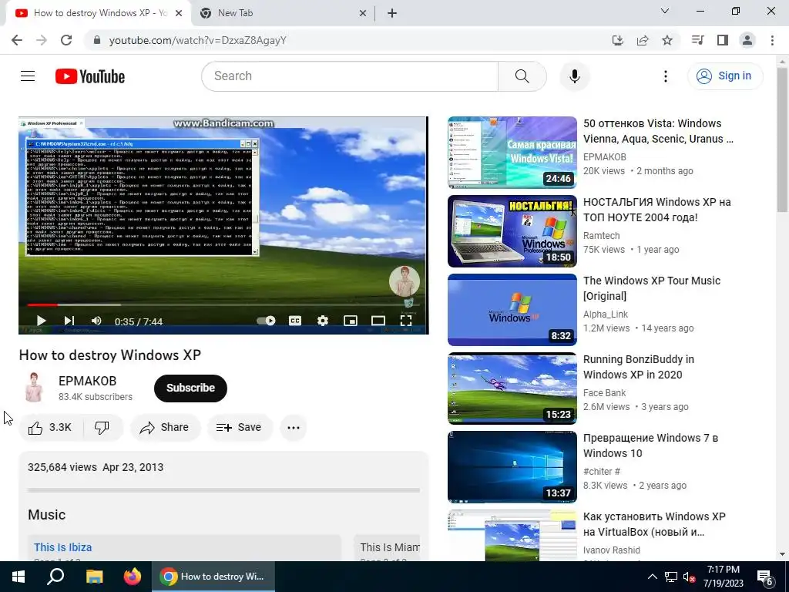This screenshot has height=592, width=789.
Task: Play the video
Action: (x=42, y=321)
